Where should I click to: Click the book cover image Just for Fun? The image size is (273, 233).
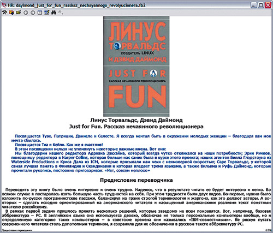(136, 67)
